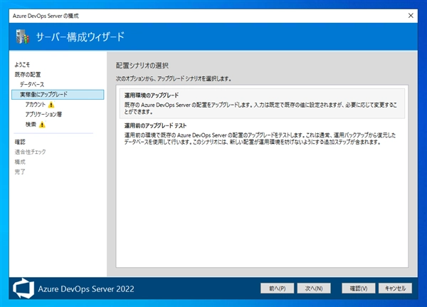427x307 pixels.
Task: Click the 配置シナリオの選択 heading
Action: [142, 66]
